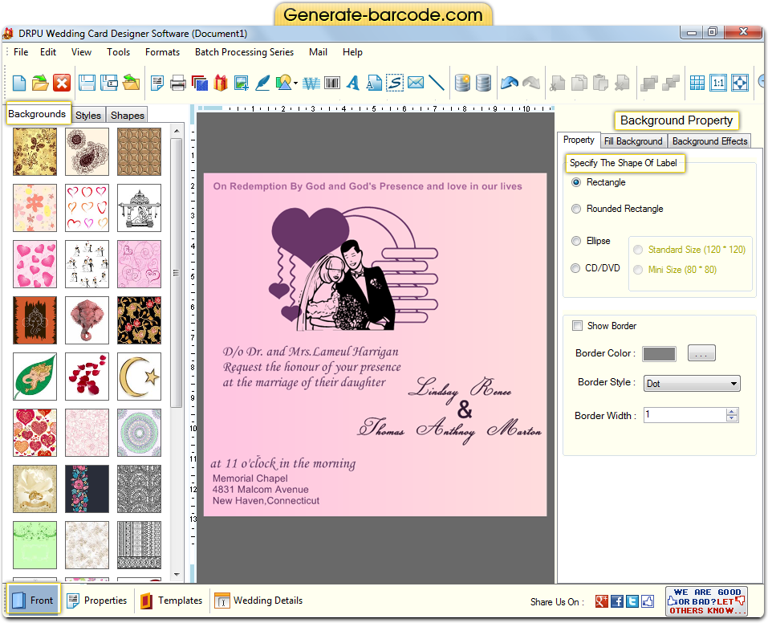The height and width of the screenshot is (623, 768).
Task: Open the Formats menu
Action: click(x=162, y=52)
